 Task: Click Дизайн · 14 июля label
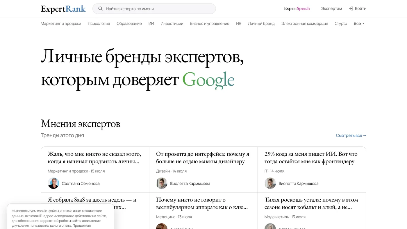click(x=171, y=171)
